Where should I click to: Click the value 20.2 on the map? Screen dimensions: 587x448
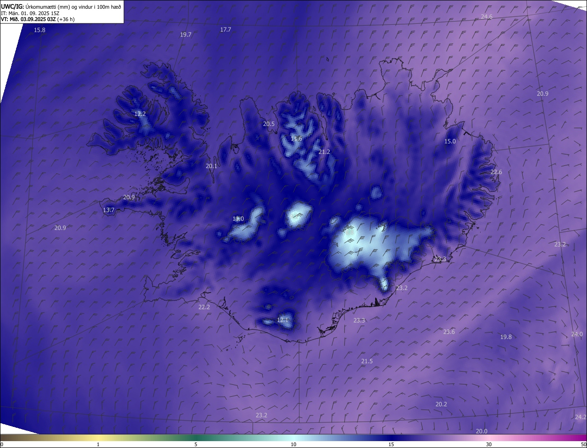click(x=441, y=404)
